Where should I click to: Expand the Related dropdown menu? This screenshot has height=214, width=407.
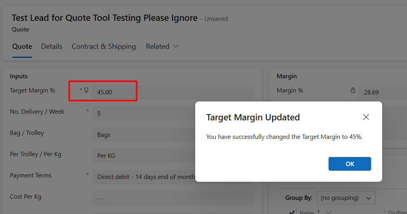point(162,46)
